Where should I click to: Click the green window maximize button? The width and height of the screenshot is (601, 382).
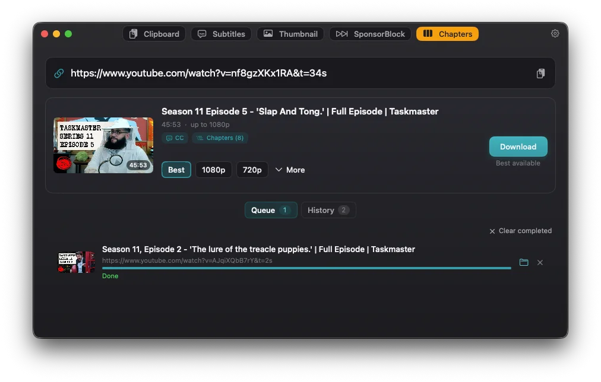point(68,34)
